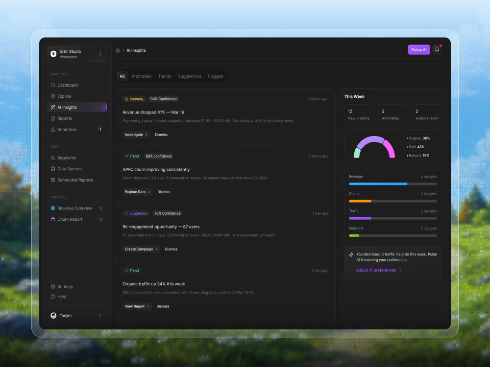The width and height of the screenshot is (490, 367).
Task: Dismiss the Organic traffic insight
Action: [163, 306]
